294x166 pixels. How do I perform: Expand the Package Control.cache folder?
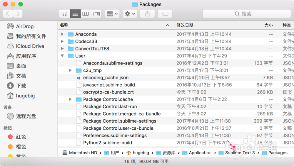tap(70, 99)
